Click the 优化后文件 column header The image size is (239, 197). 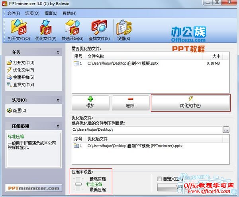(x=154, y=139)
